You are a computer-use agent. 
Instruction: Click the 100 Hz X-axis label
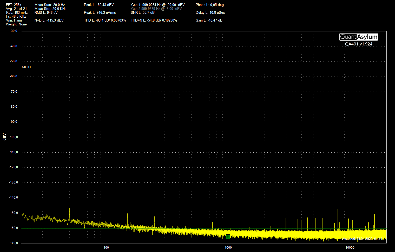pos(106,247)
